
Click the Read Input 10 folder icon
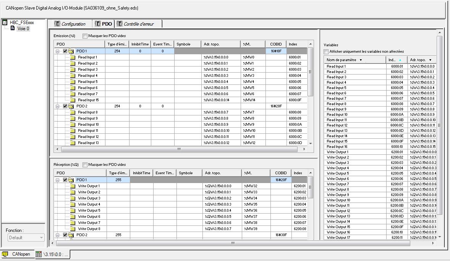tap(73, 125)
